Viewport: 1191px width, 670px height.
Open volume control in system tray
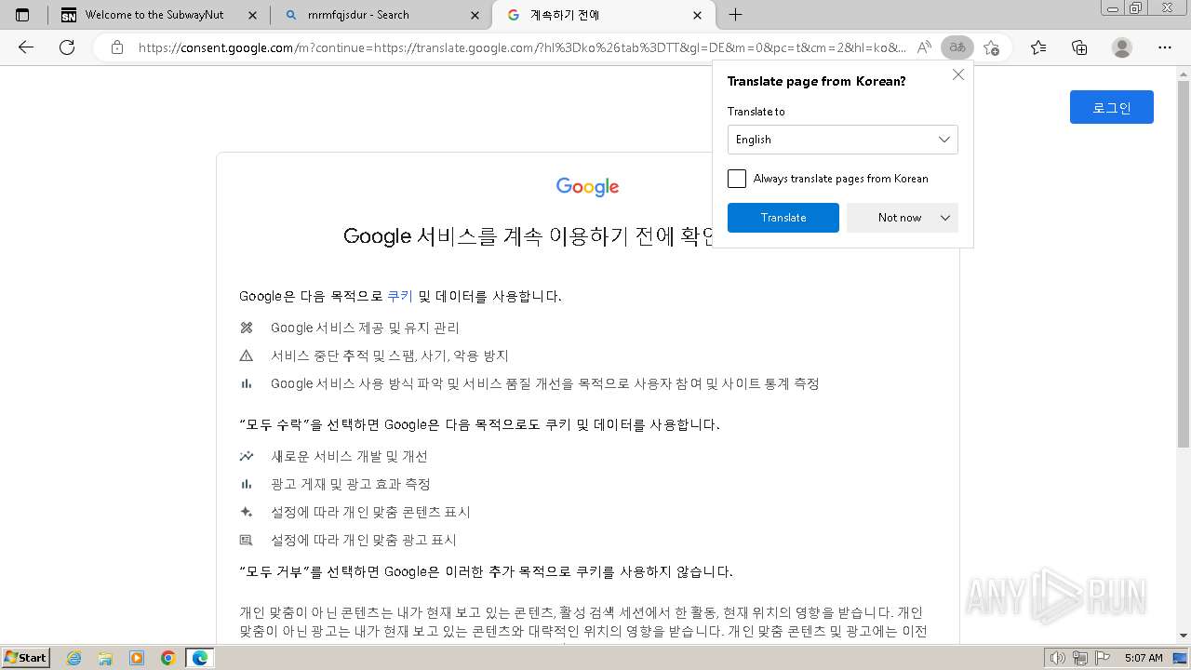coord(1059,658)
